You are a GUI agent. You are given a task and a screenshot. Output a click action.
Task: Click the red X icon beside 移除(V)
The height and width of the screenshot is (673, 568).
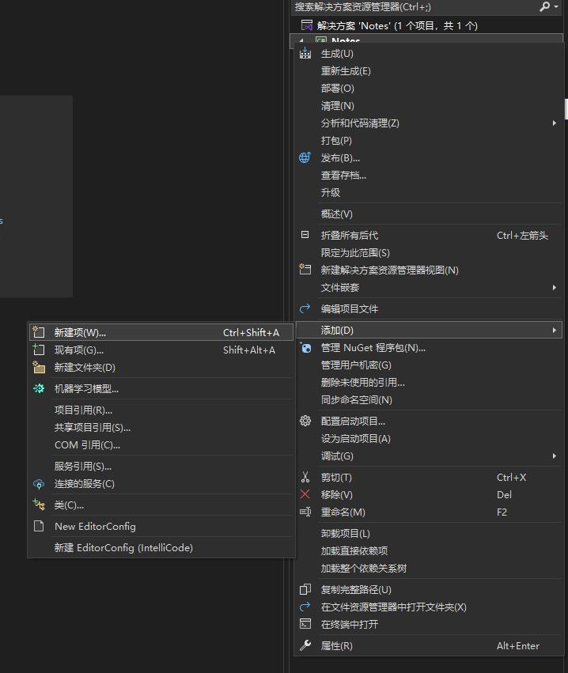pos(305,494)
